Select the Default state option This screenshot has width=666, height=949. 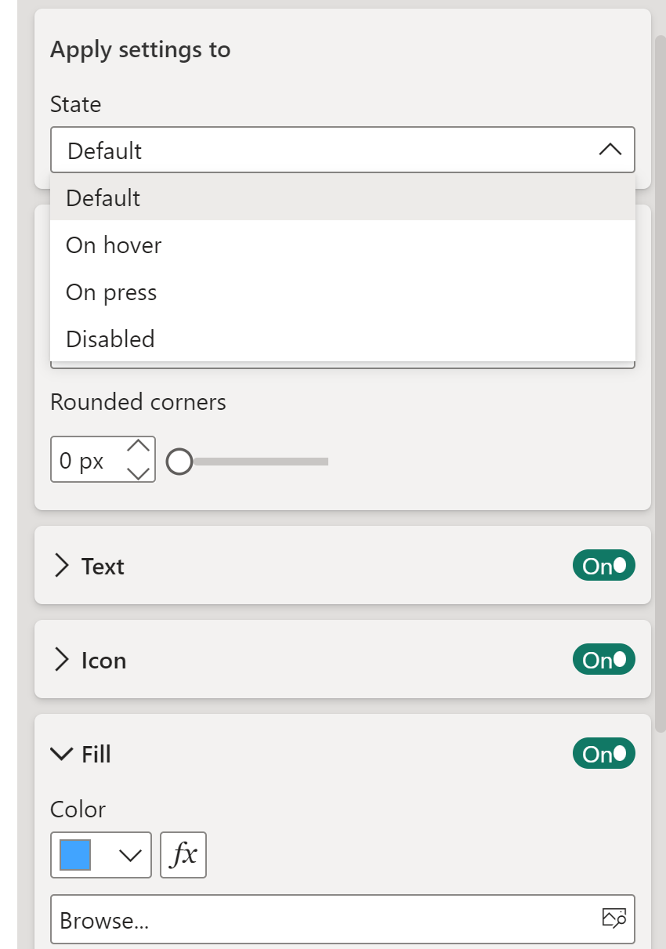103,197
